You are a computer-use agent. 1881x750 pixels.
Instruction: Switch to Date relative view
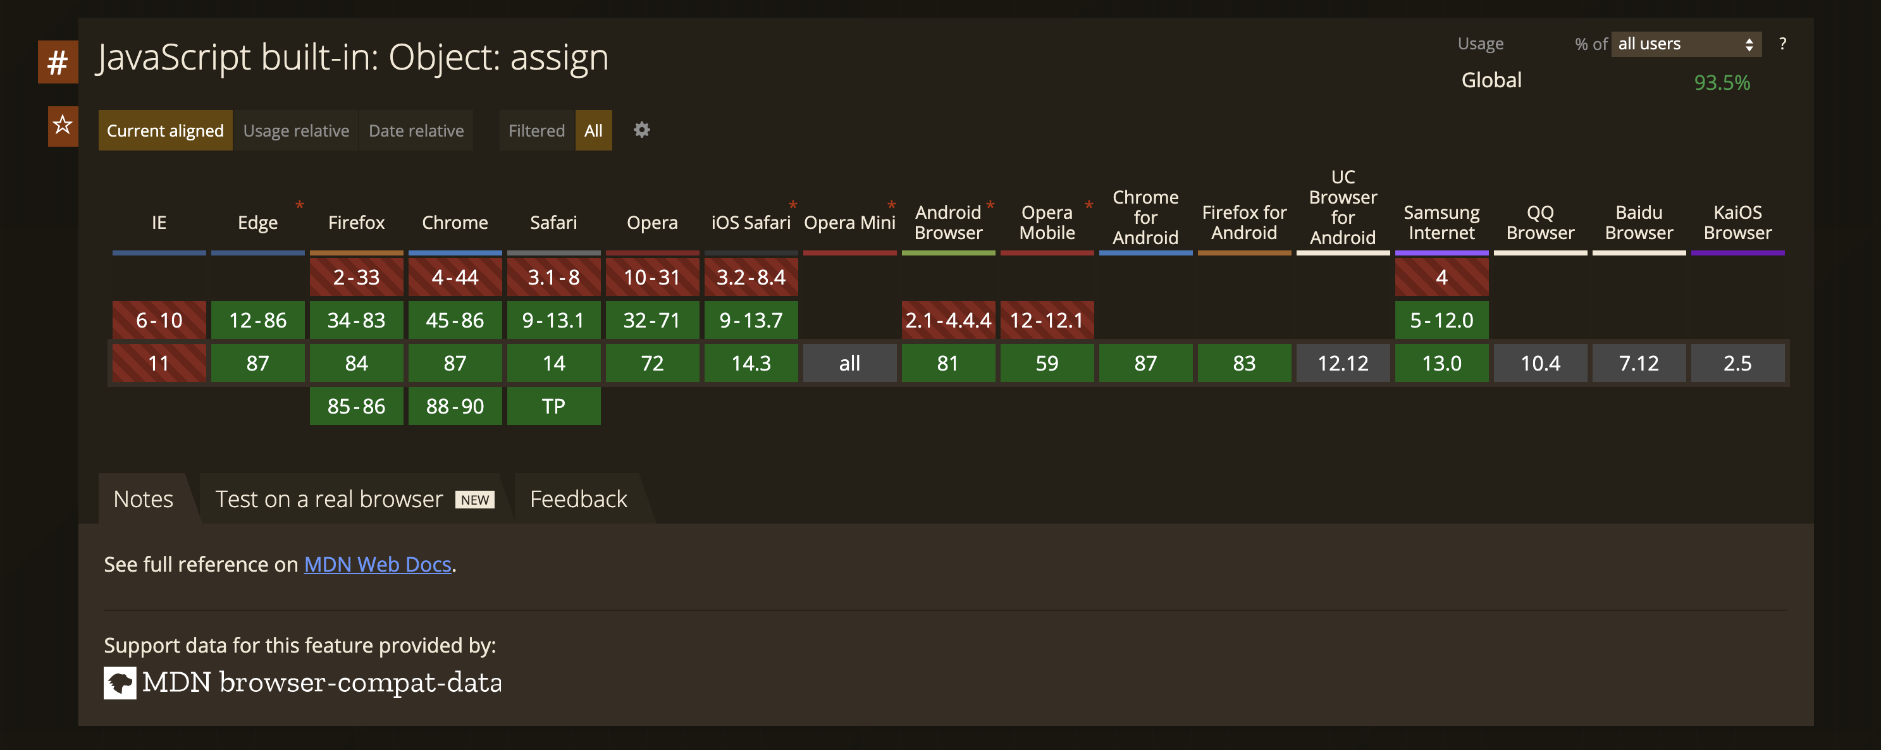416,131
